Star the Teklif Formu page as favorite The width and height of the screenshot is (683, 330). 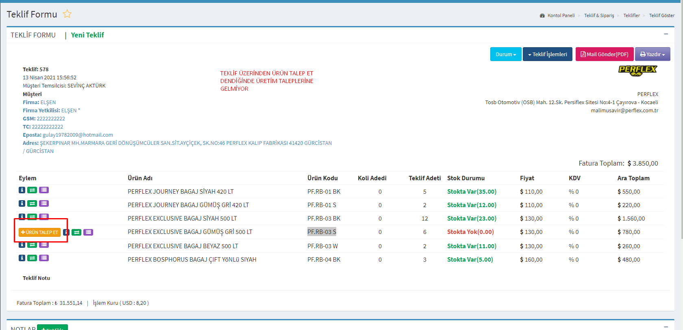[x=67, y=14]
